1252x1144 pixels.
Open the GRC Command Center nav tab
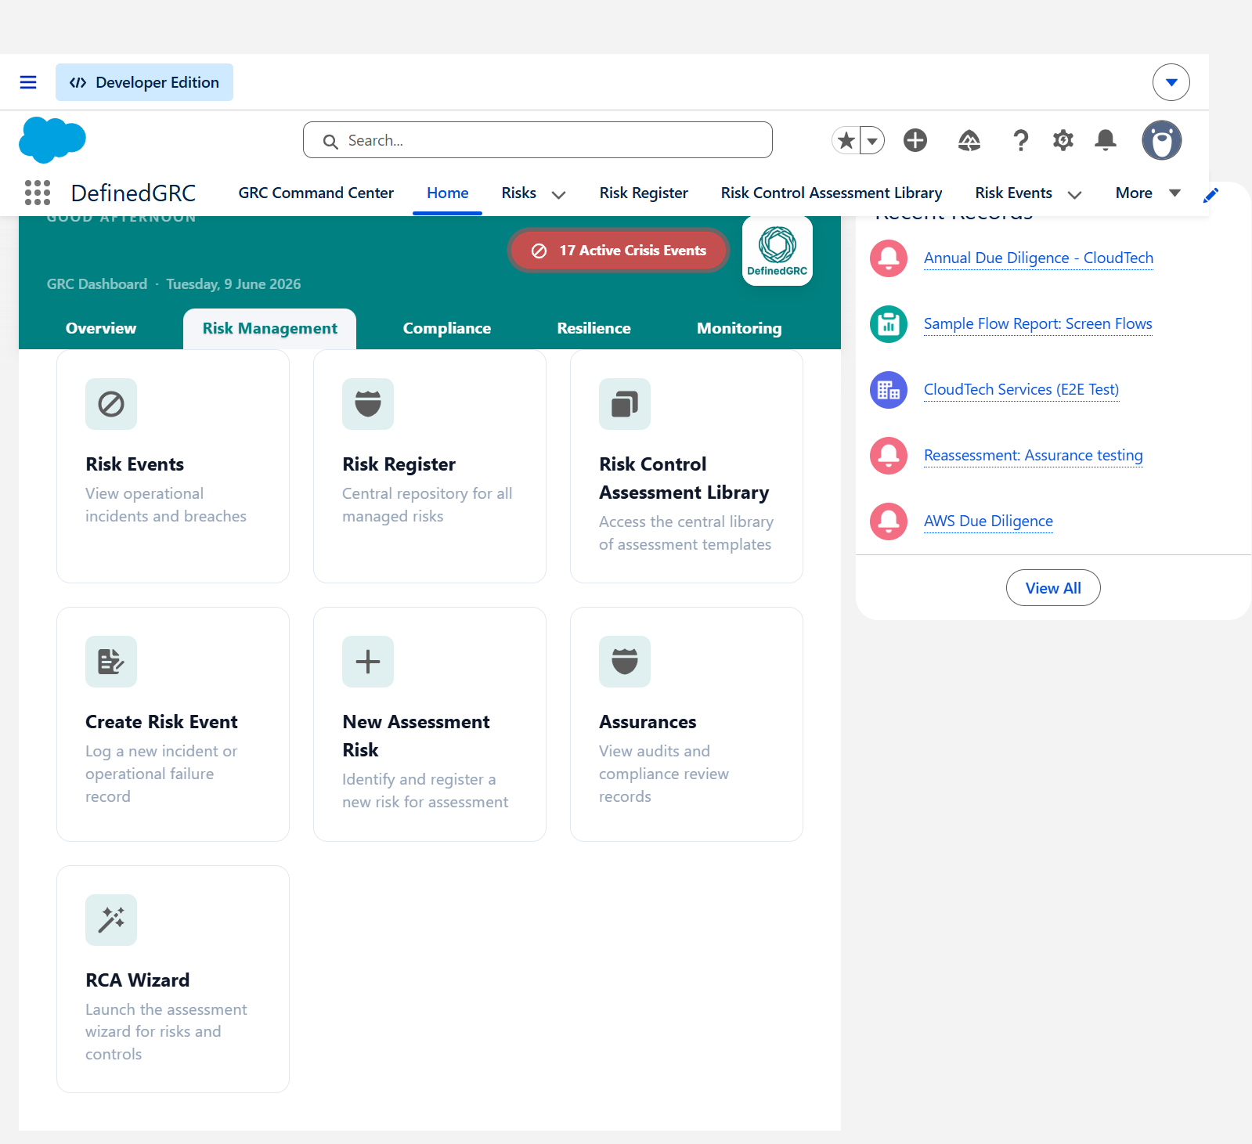(x=316, y=193)
